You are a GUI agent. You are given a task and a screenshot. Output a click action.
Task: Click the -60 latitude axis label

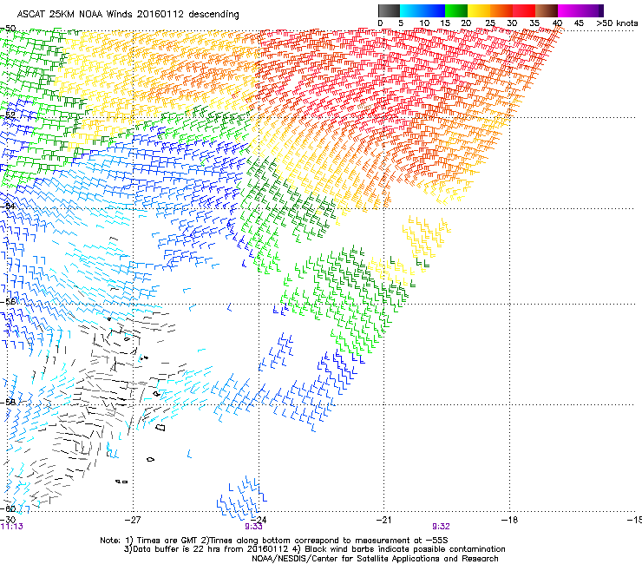(9, 509)
